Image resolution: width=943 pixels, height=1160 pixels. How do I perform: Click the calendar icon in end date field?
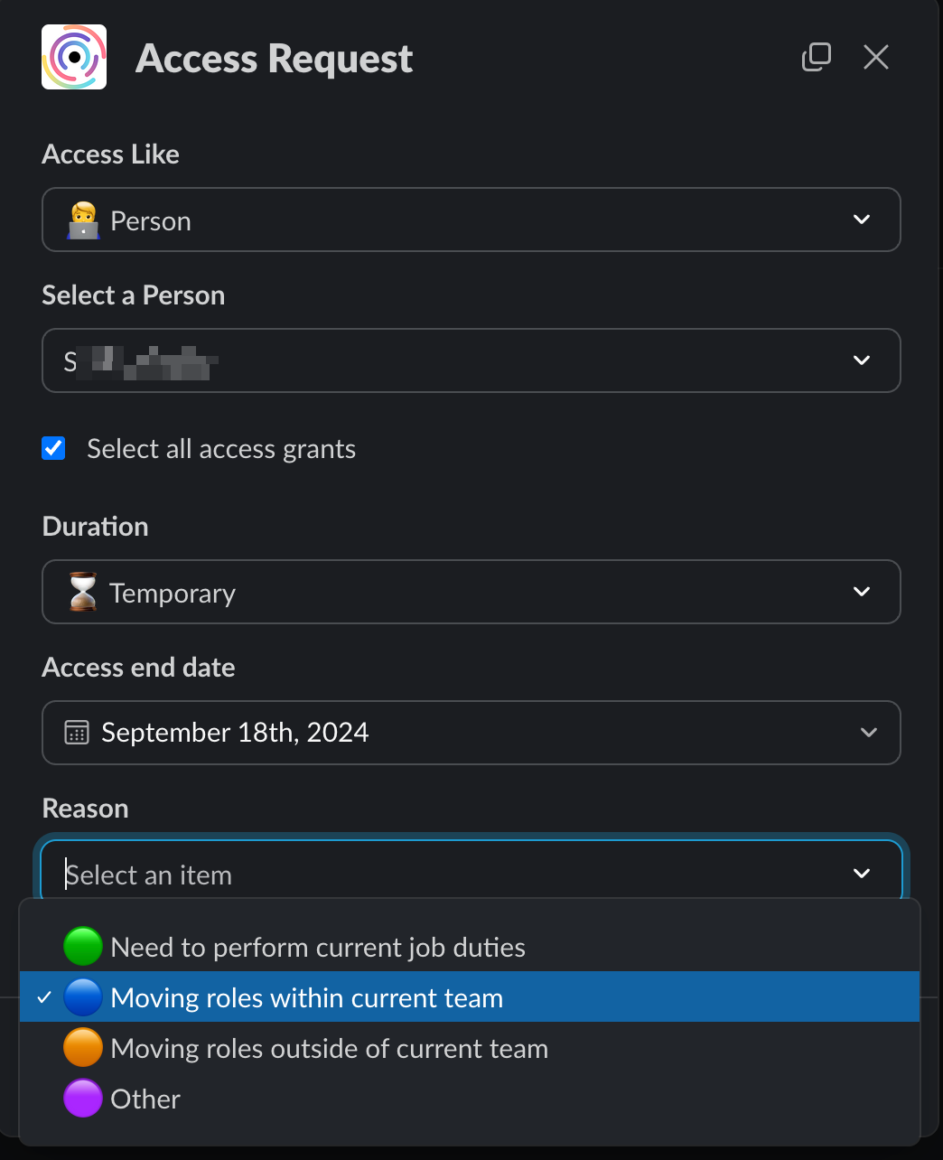click(x=77, y=733)
